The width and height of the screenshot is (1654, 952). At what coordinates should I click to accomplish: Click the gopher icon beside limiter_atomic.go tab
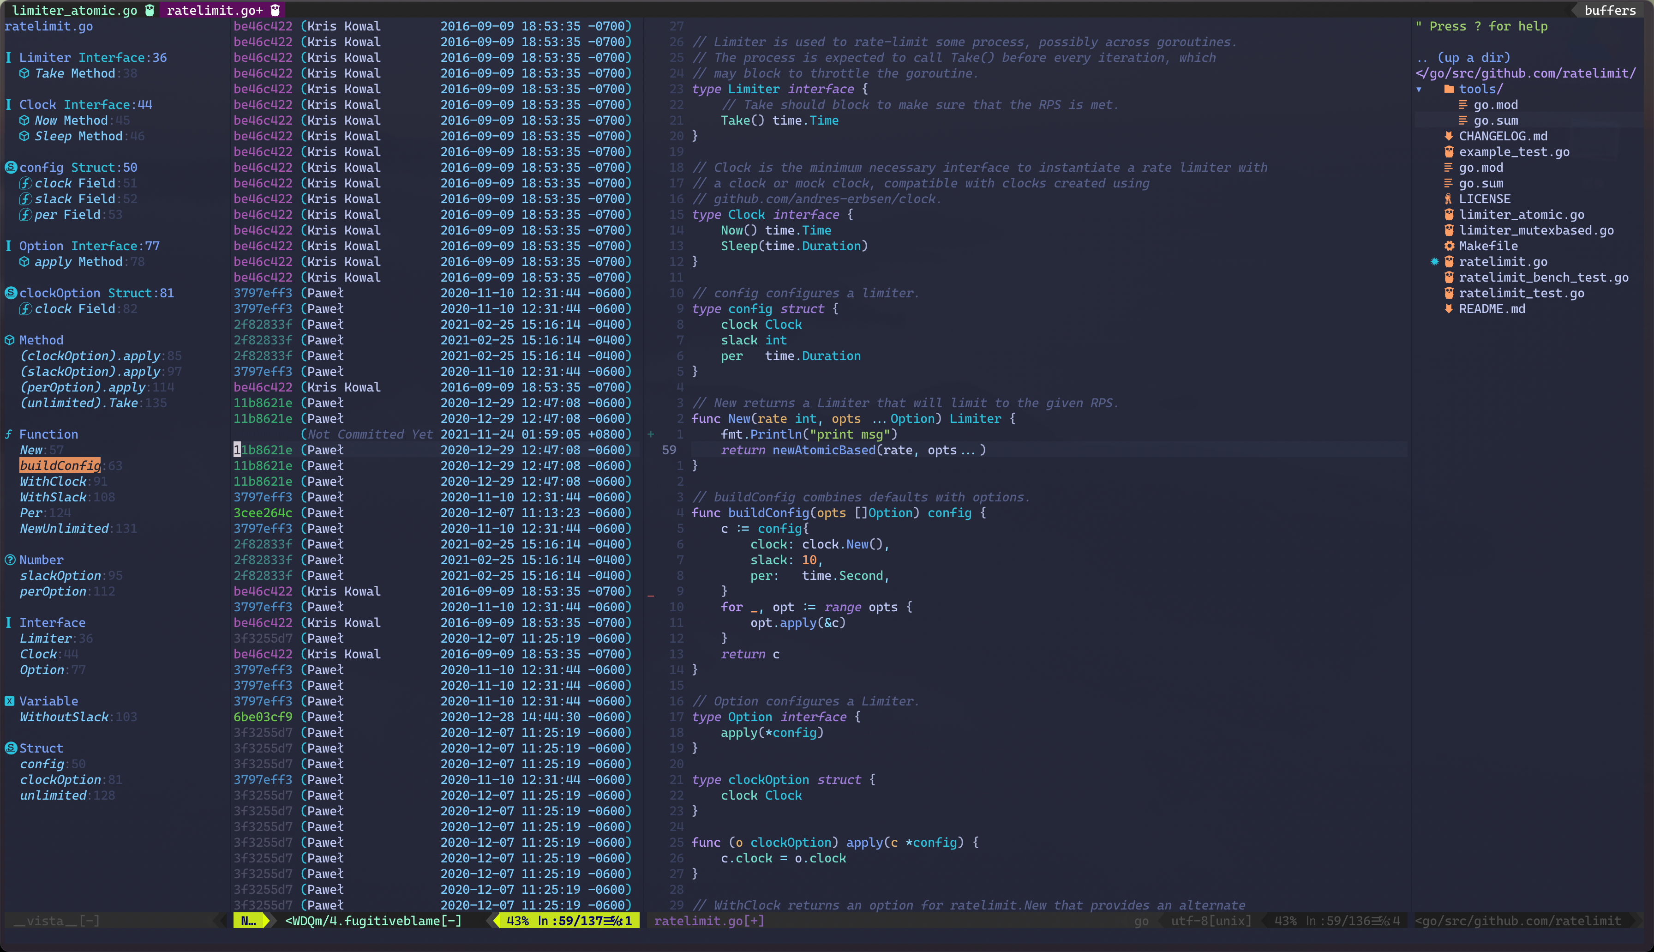click(150, 10)
